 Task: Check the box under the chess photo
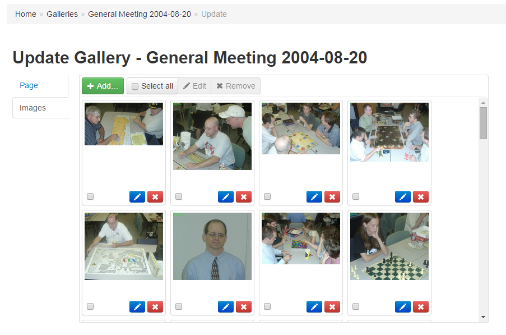click(356, 306)
